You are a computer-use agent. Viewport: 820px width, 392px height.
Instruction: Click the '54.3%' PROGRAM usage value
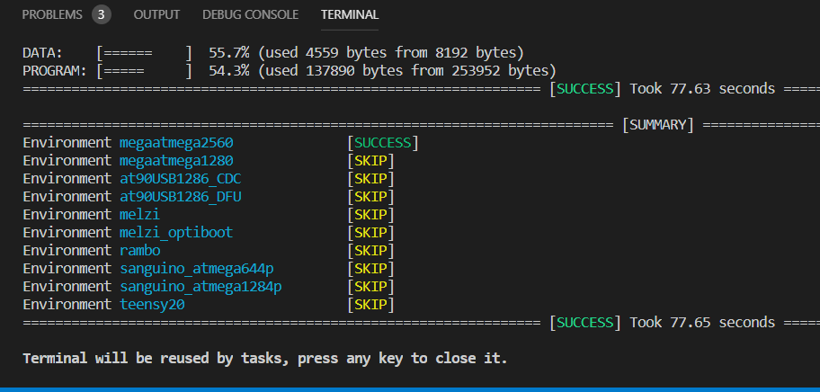coord(229,70)
